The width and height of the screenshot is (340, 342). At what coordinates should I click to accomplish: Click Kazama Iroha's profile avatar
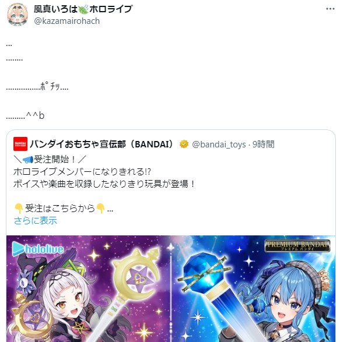17,15
